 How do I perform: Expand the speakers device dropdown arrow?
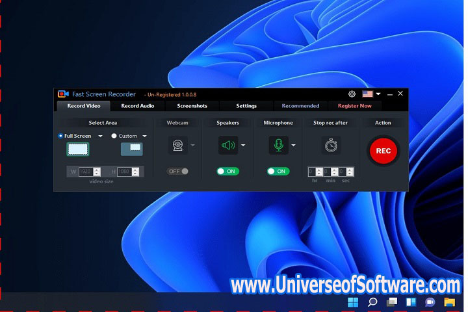coord(243,146)
